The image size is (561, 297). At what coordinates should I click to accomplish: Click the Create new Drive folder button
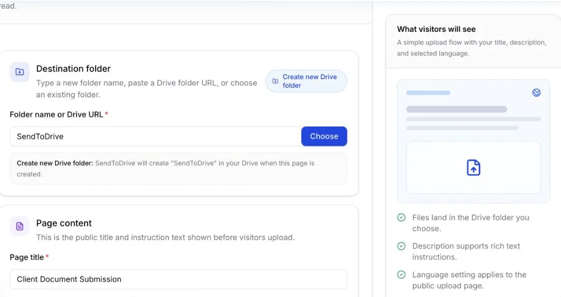(x=306, y=81)
